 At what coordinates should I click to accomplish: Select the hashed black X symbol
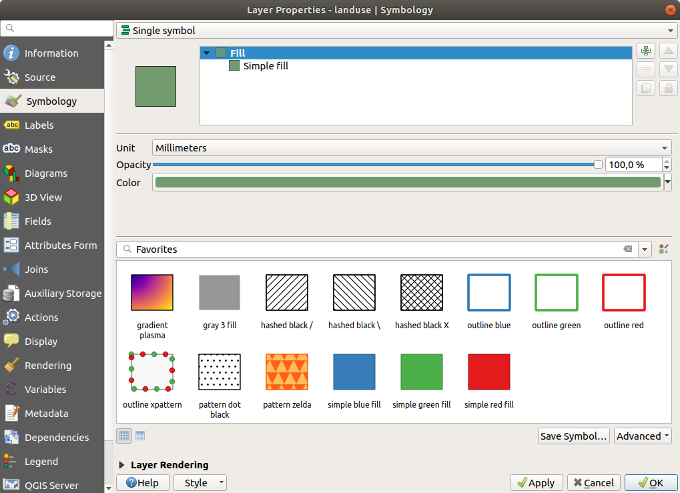tap(421, 292)
